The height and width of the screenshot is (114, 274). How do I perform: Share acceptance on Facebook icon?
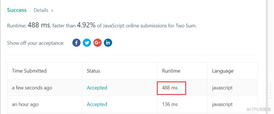(76, 43)
